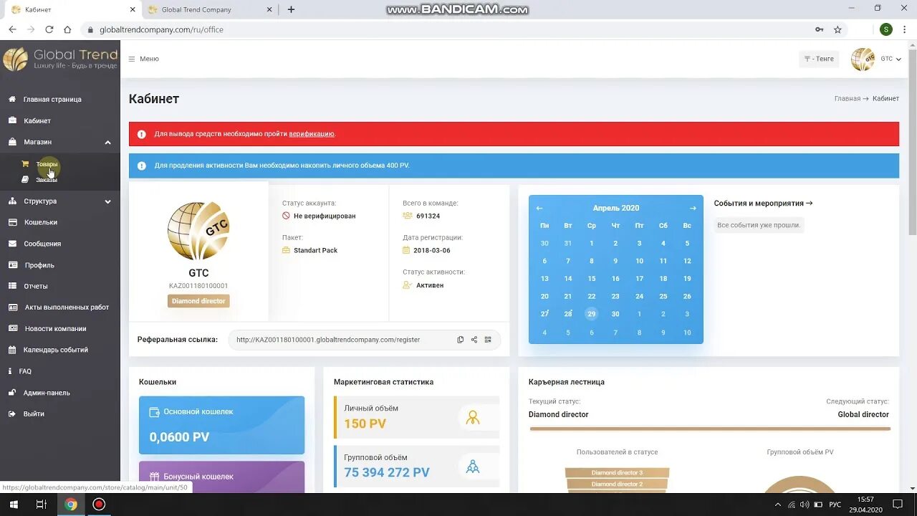Click the Групповой объём group icon
Screen dimensions: 917x516
tap(473, 467)
